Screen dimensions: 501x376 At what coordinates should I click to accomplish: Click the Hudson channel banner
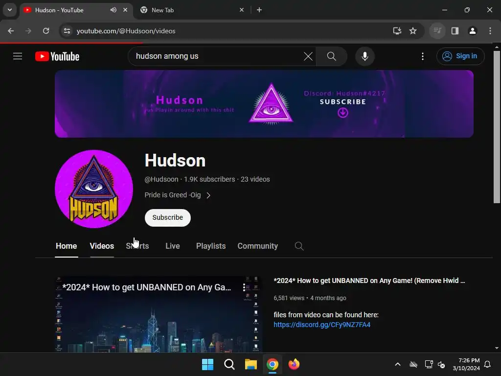click(264, 104)
